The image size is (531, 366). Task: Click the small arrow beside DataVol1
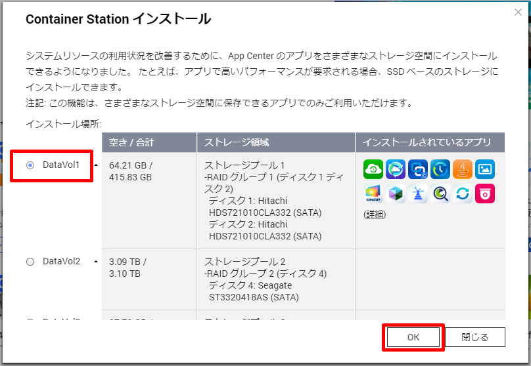tap(96, 165)
